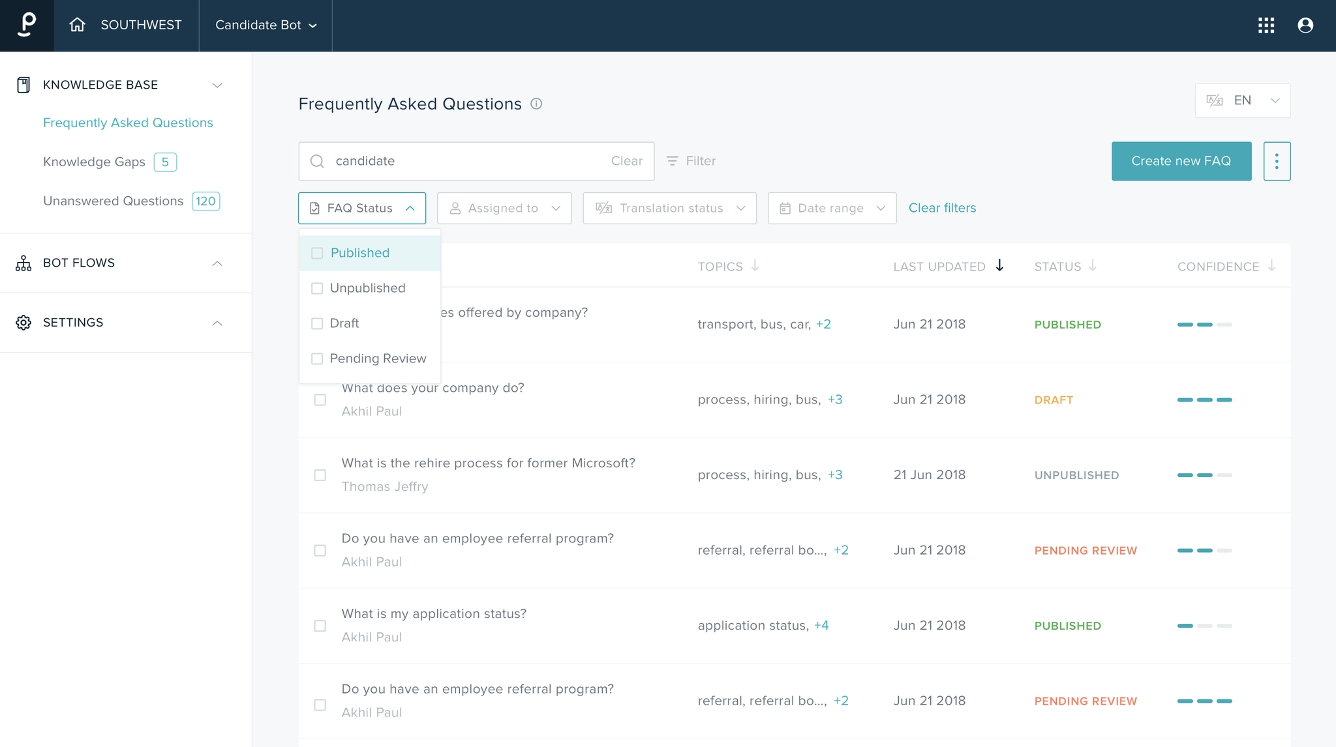Open 'What is my application status?' question

[x=434, y=614]
